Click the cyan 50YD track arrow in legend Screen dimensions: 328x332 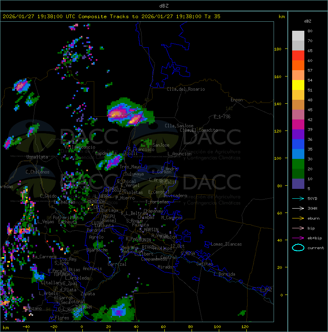point(298,199)
